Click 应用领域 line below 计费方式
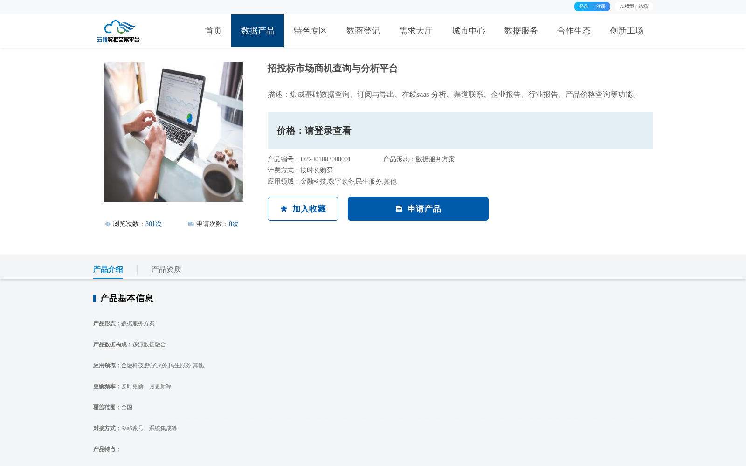This screenshot has width=746, height=466. point(332,182)
